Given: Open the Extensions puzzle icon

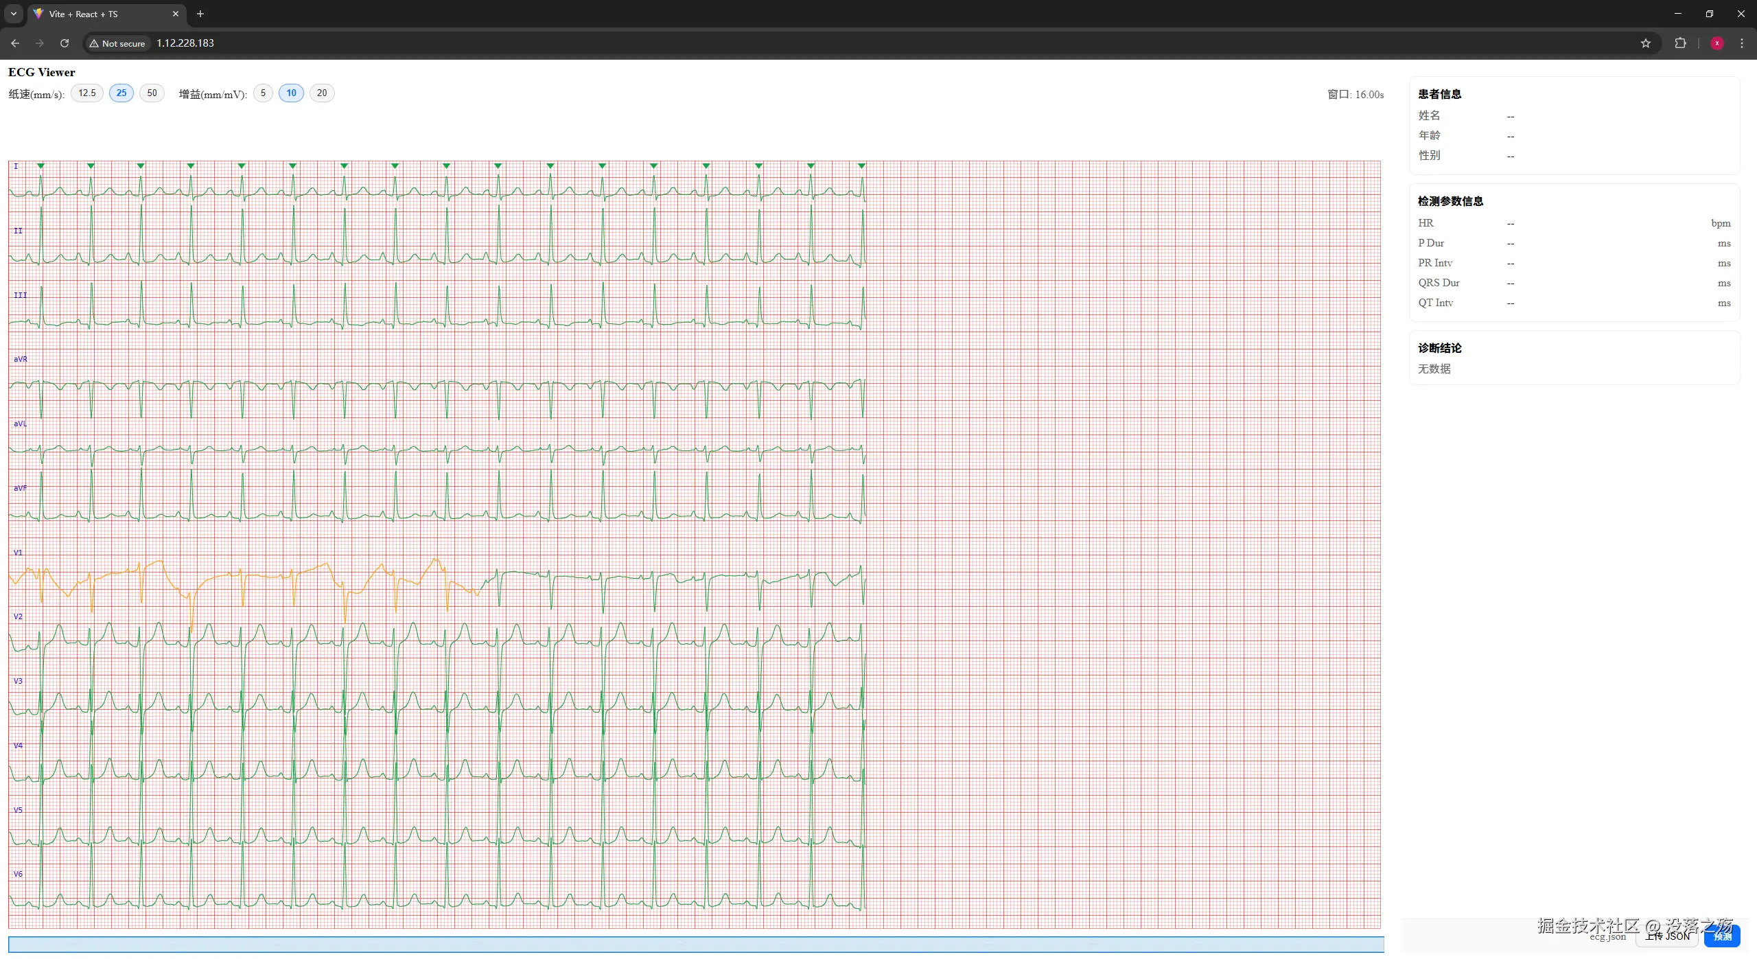Looking at the screenshot, I should click(1680, 43).
